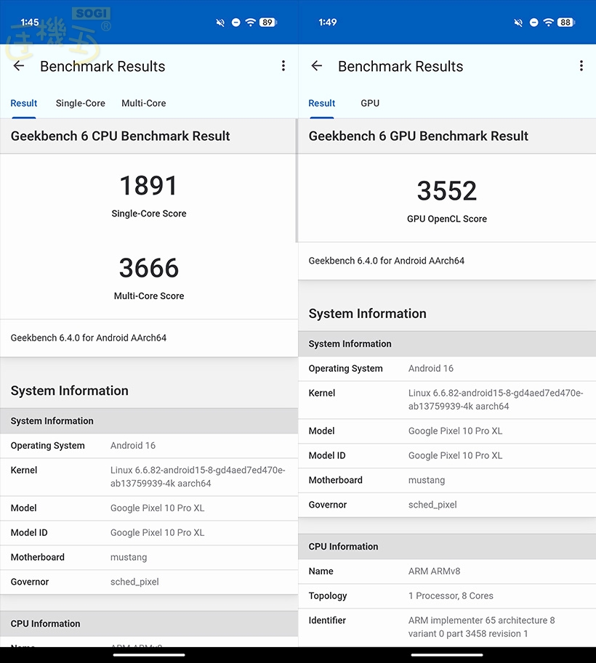Tap the vertical scrollbar on the CPU screen

click(297, 181)
